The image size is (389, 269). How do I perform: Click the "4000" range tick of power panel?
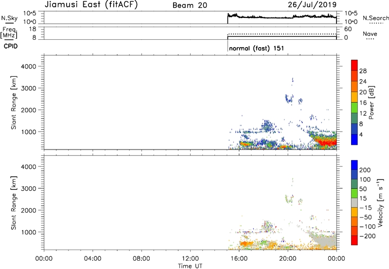pos(29,67)
